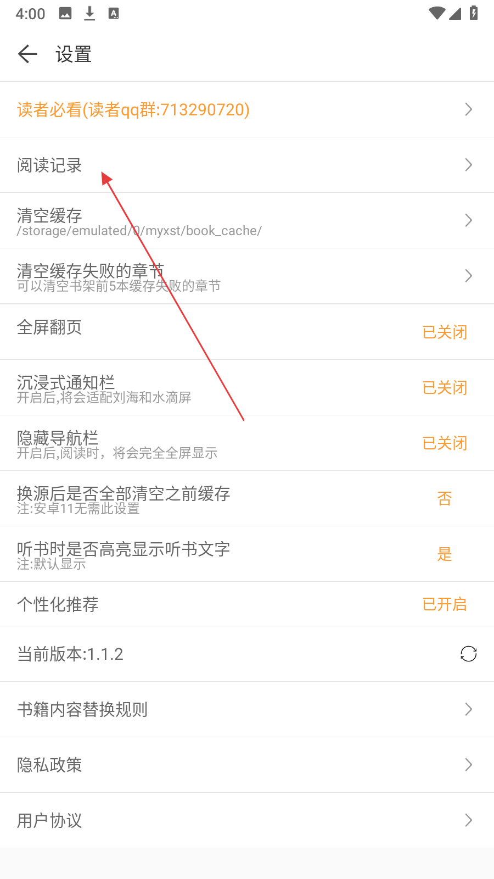The width and height of the screenshot is (494, 879).
Task: Expand 清空缓存 via its chevron
Action: pos(468,220)
